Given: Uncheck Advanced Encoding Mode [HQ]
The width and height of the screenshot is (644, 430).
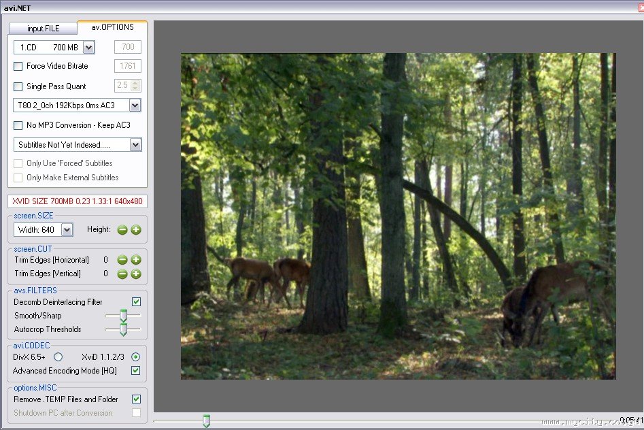Looking at the screenshot, I should [135, 370].
